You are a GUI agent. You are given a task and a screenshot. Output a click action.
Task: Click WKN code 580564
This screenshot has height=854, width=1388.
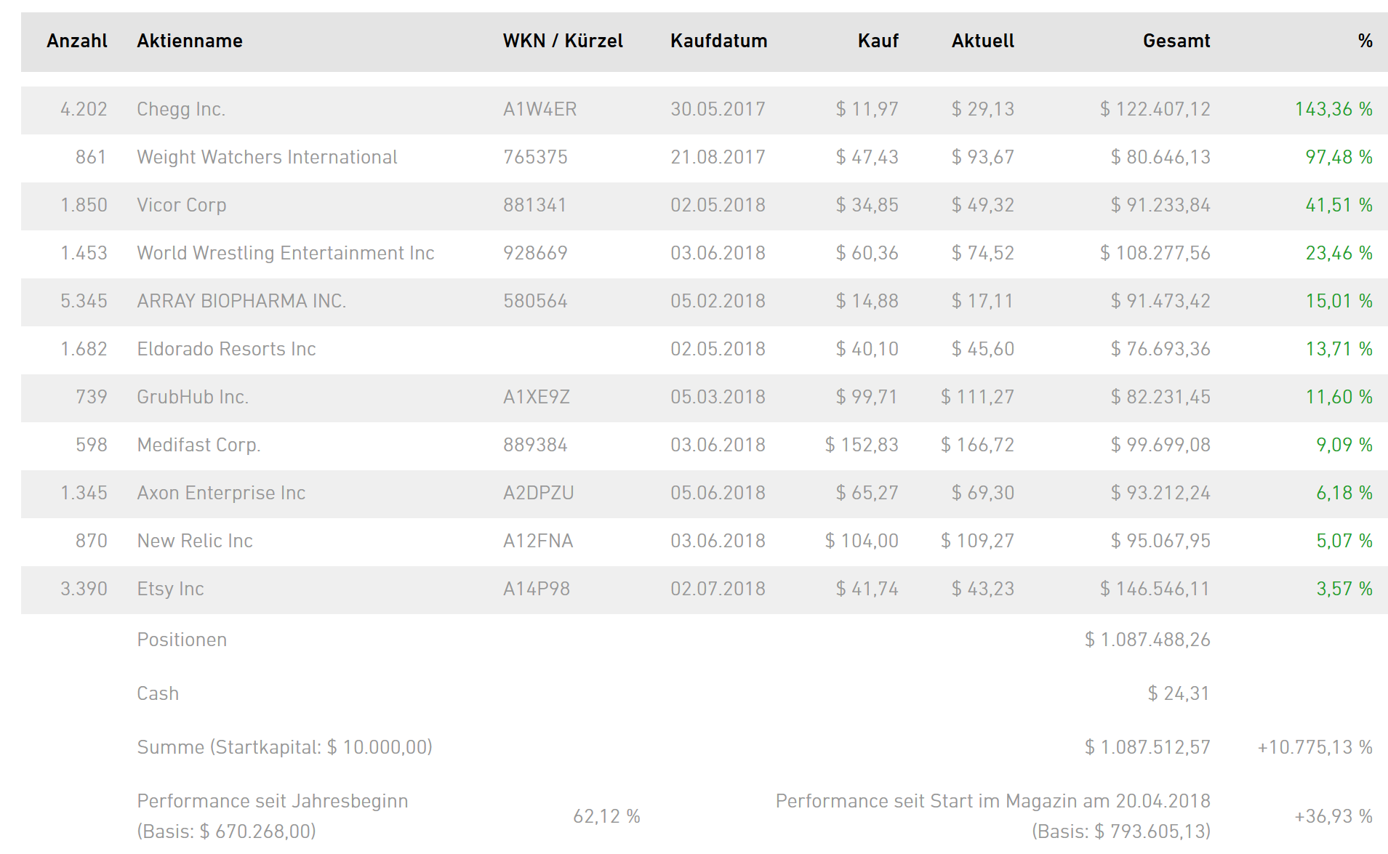[x=535, y=301]
